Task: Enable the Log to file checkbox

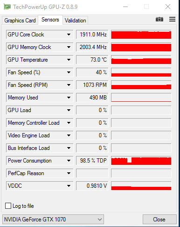Action: (x=8, y=206)
